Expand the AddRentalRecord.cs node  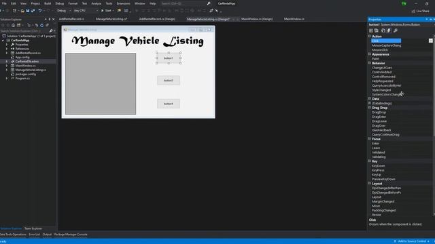7,53
